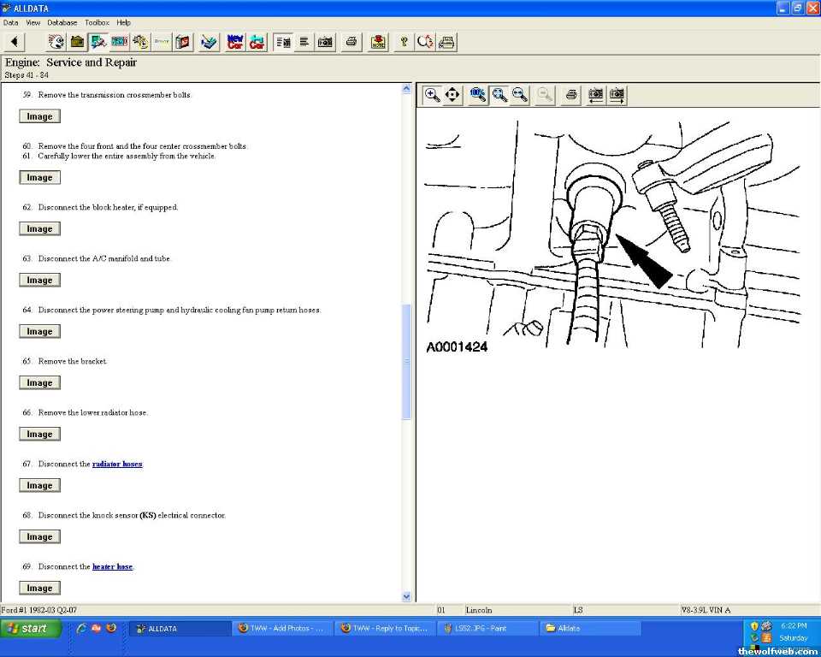This screenshot has height=657, width=821.
Task: Follow the heater hose link
Action: pos(112,566)
